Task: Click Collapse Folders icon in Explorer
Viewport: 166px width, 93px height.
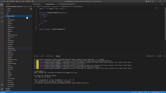Action: 31,6
